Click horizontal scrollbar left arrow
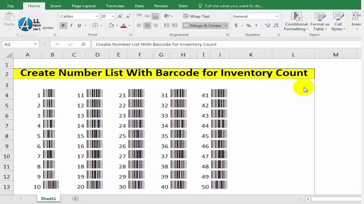Viewport: 364px width, 204px height. pyautogui.click(x=308, y=199)
